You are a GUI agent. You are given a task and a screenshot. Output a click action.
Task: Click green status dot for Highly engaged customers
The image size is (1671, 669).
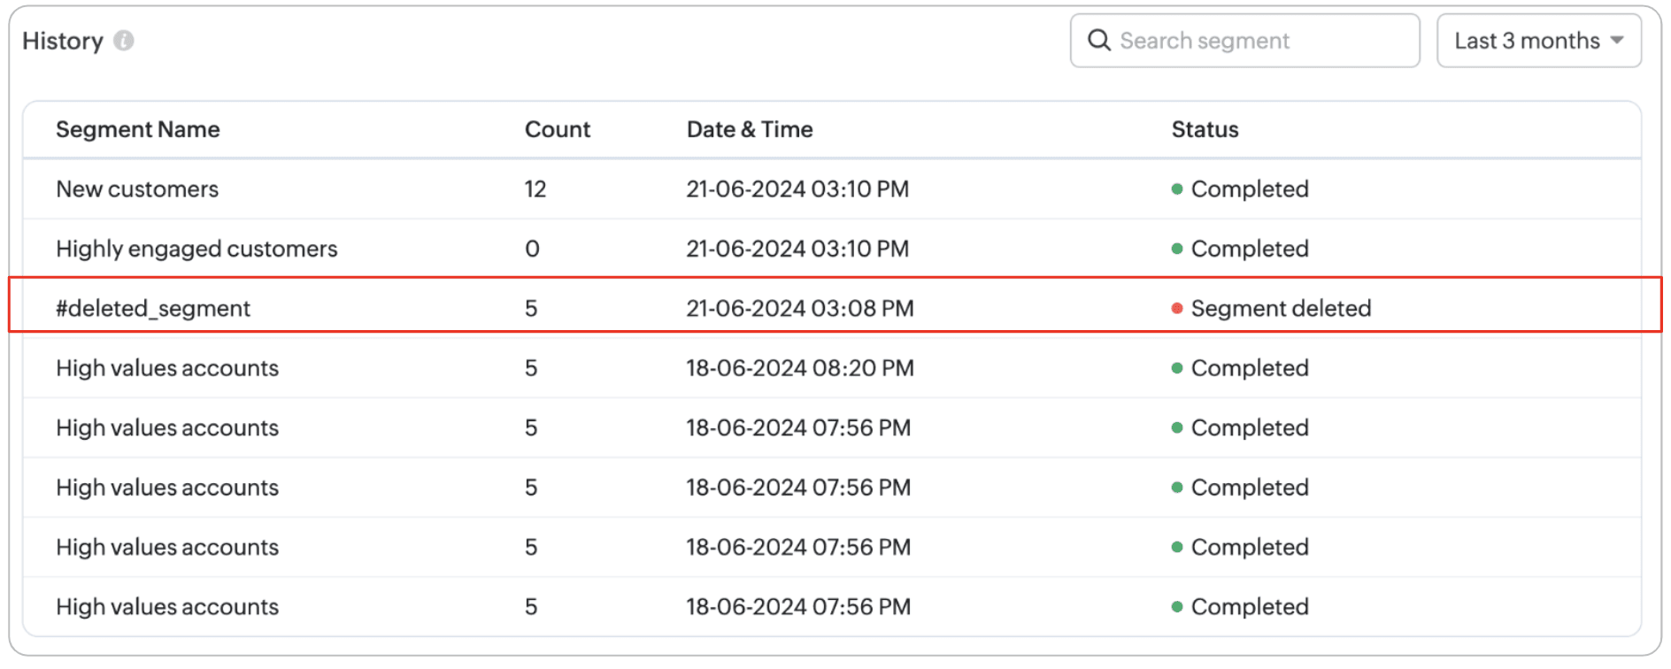click(1177, 250)
